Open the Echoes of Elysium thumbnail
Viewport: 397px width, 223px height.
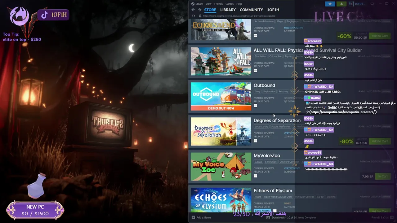tap(221, 200)
